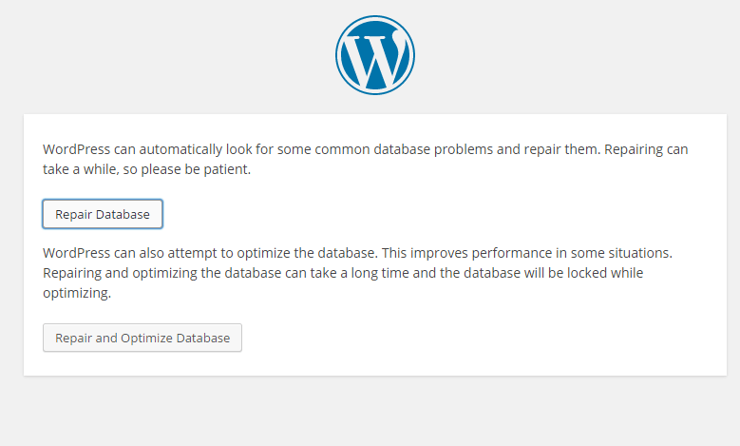Image resolution: width=740 pixels, height=446 pixels.
Task: Click empty white space right of Repair Database
Action: coord(427,214)
